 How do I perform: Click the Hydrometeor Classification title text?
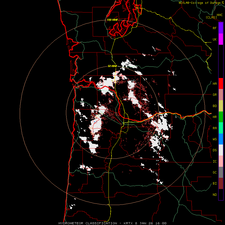[x=87, y=223]
